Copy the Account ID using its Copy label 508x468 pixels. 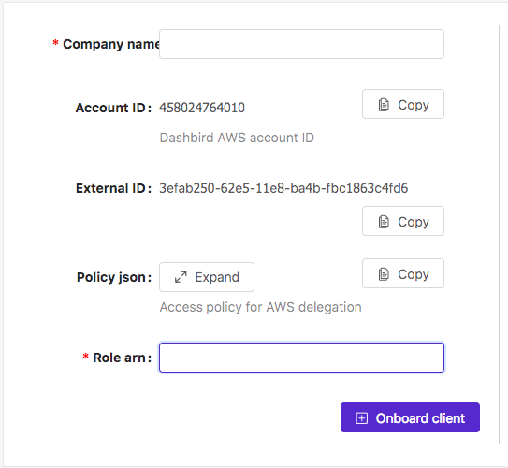pos(414,105)
